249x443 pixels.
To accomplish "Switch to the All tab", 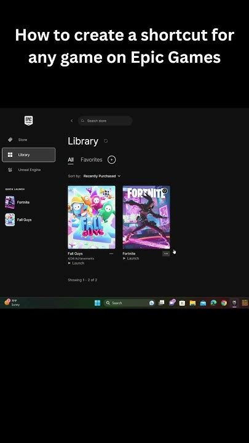I will point(71,159).
